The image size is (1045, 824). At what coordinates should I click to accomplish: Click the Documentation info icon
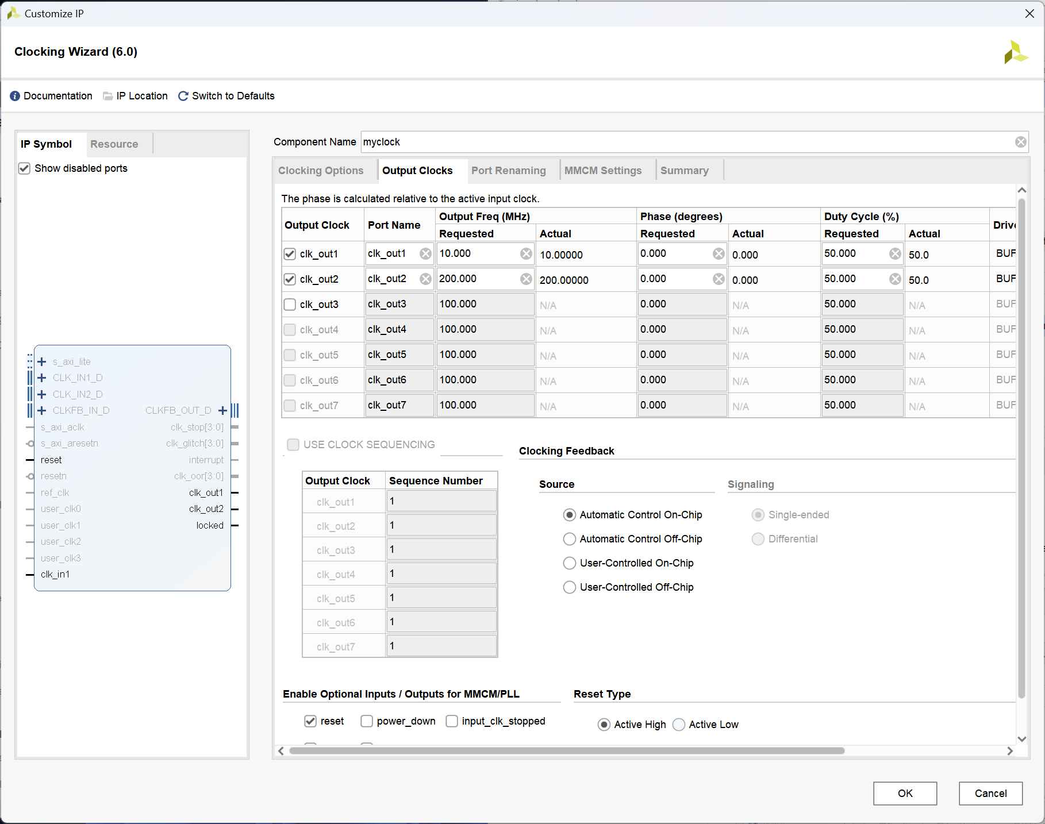coord(15,96)
